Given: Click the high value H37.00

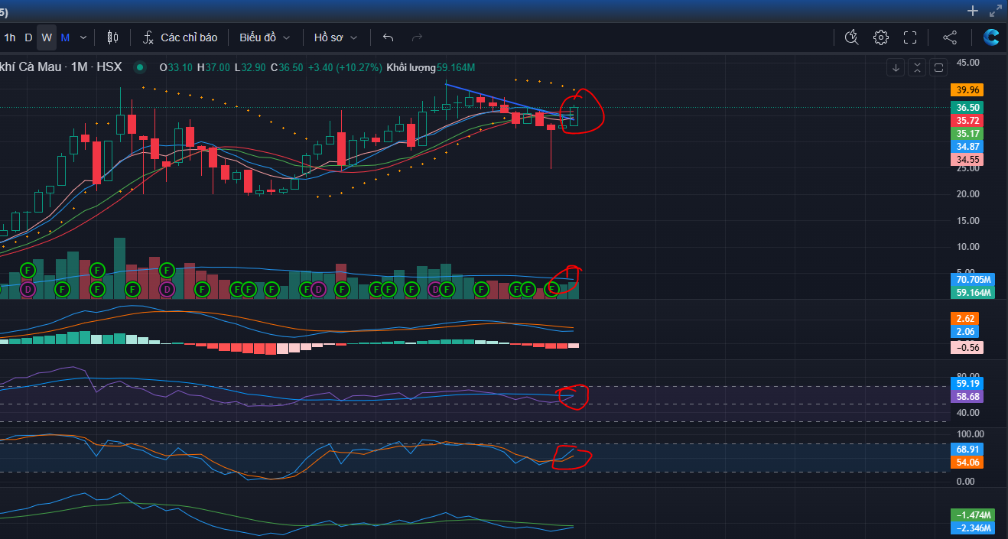Looking at the screenshot, I should [x=213, y=67].
